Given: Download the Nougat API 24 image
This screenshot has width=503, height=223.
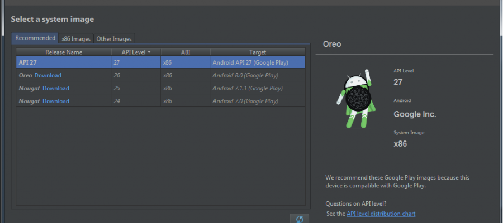Looking at the screenshot, I should click(56, 101).
